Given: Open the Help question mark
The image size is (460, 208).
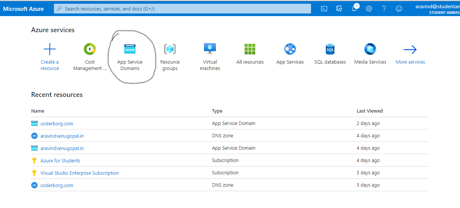Looking at the screenshot, I should point(384,9).
